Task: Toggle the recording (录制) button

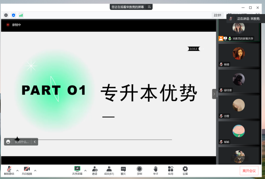Action: (x=140, y=170)
